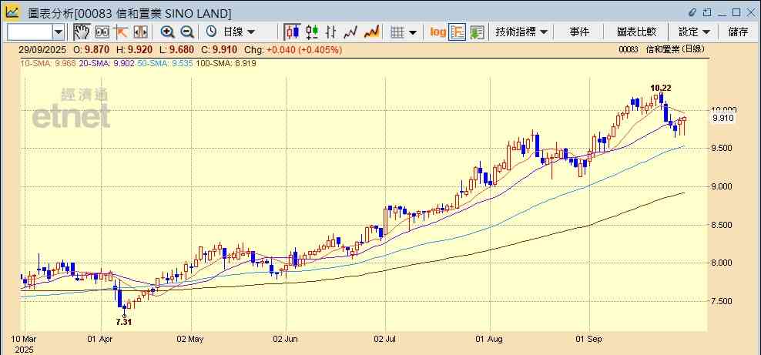Image resolution: width=761 pixels, height=355 pixels.
Task: Click the 9.910 current price tag
Action: [722, 118]
